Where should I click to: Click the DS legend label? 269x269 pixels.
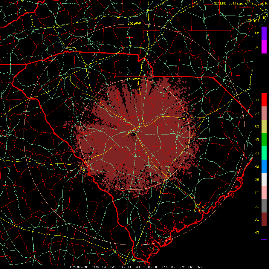coord(256,179)
